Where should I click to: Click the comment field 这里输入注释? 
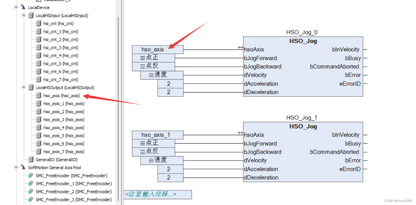(x=158, y=195)
